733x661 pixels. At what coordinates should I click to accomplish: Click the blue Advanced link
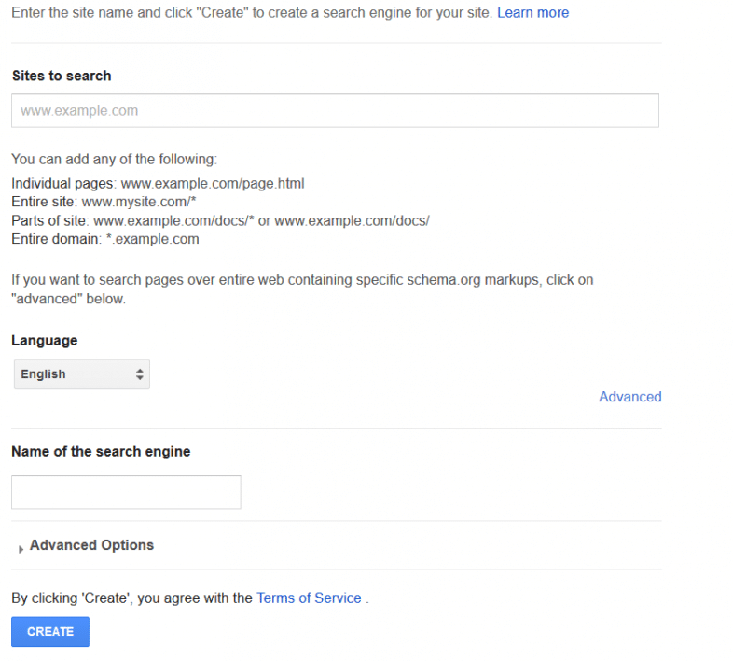629,397
